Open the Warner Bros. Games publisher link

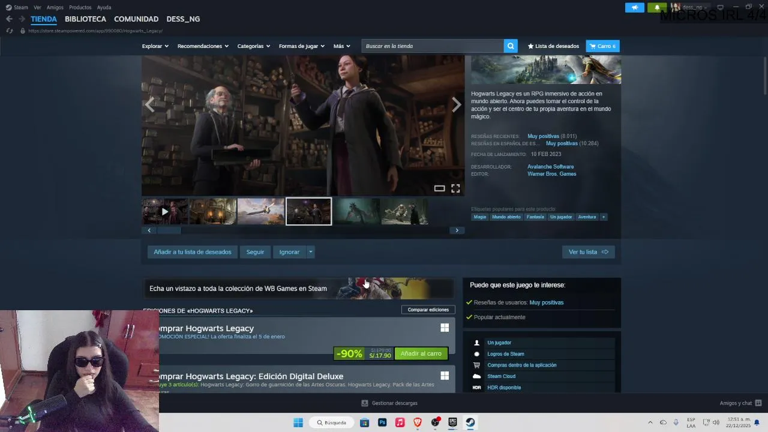pos(551,174)
